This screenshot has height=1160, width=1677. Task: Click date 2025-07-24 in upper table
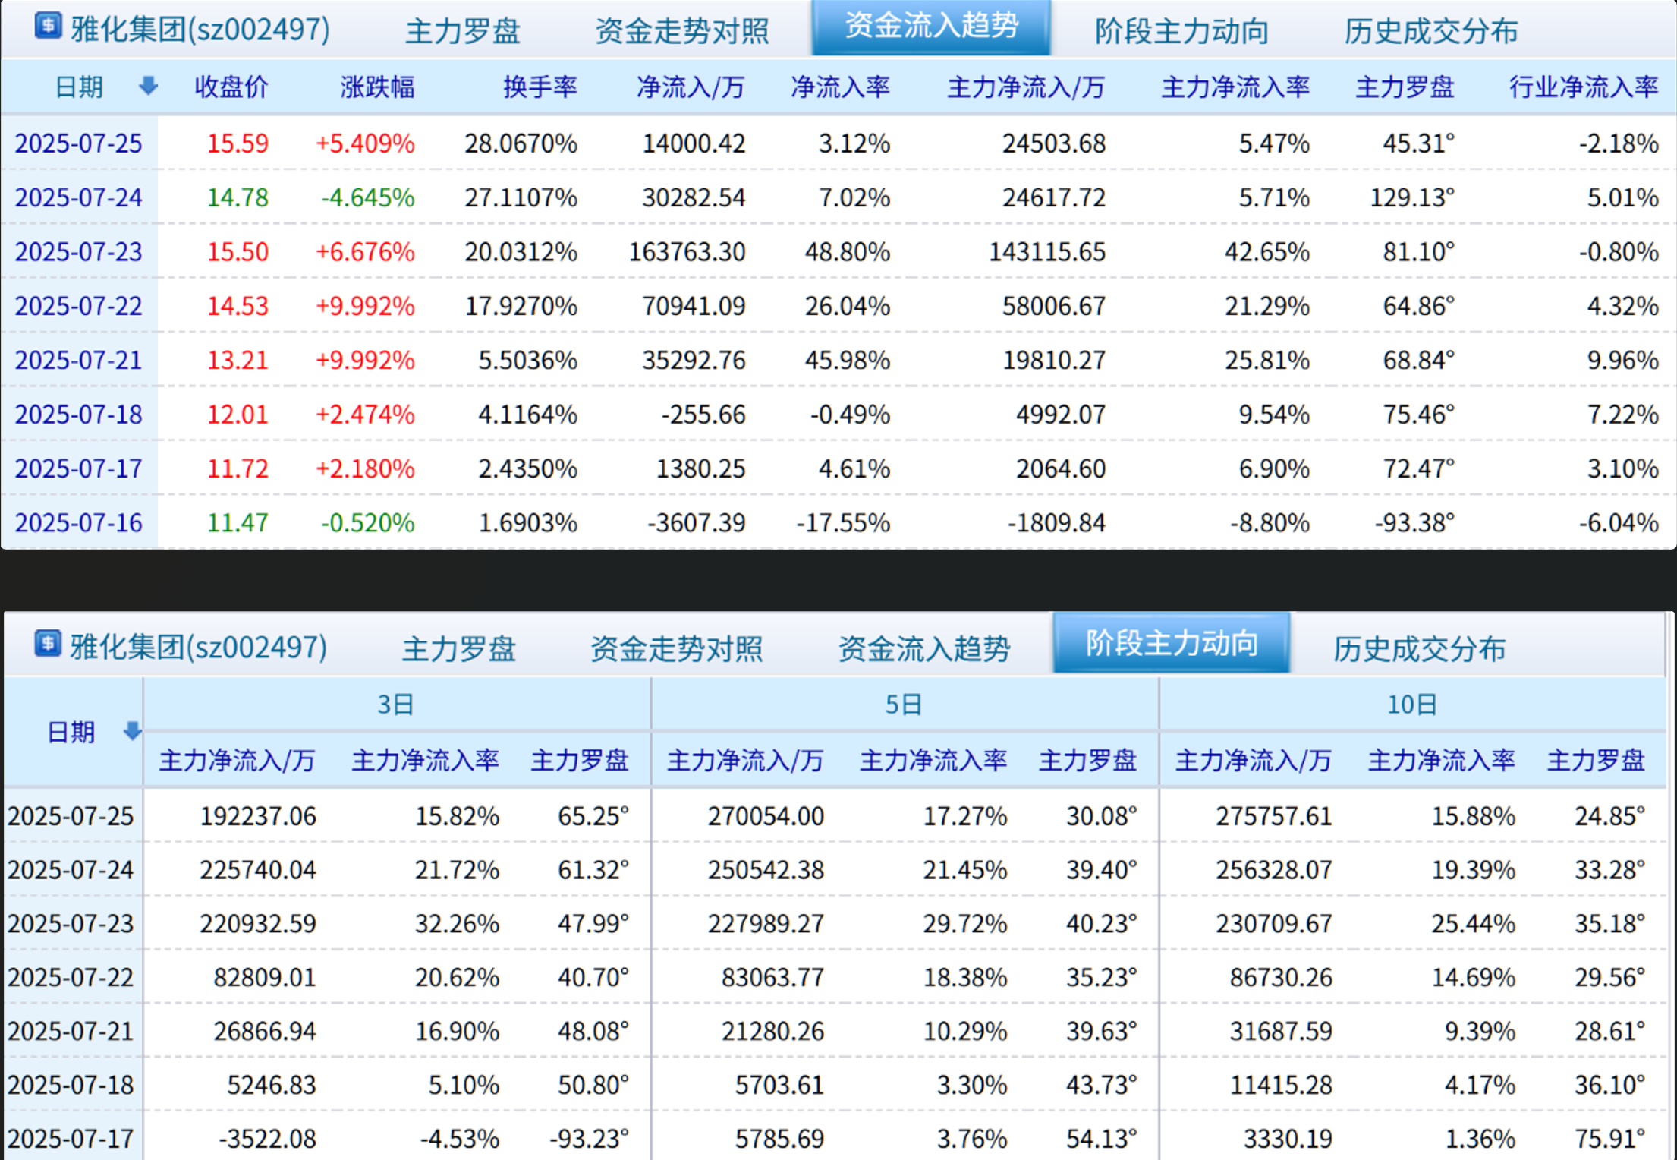coord(78,197)
